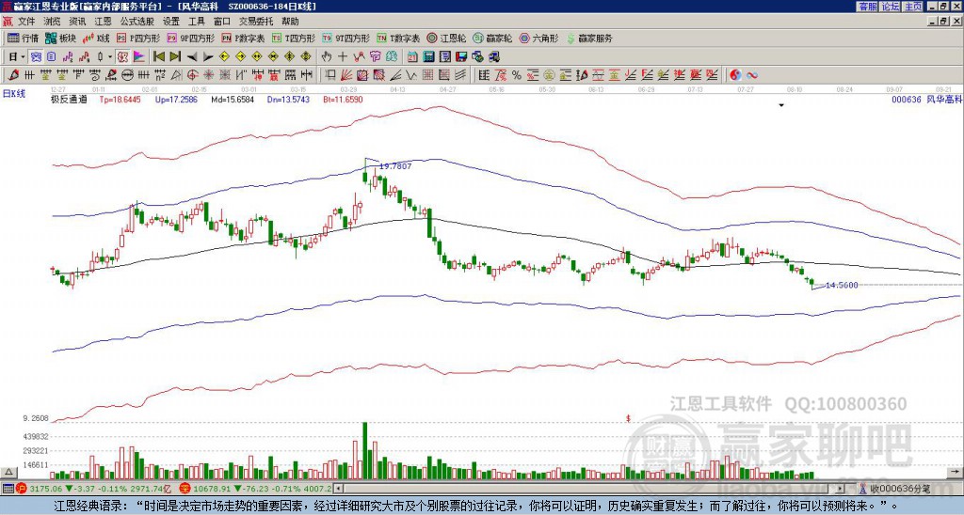964x515 pixels.
Task: Click the 客服 support button
Action: point(868,7)
